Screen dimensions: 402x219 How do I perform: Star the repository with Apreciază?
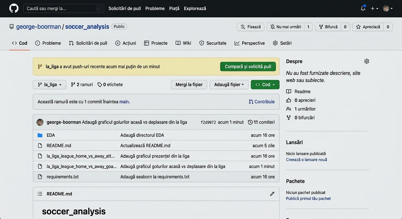[x=368, y=27]
